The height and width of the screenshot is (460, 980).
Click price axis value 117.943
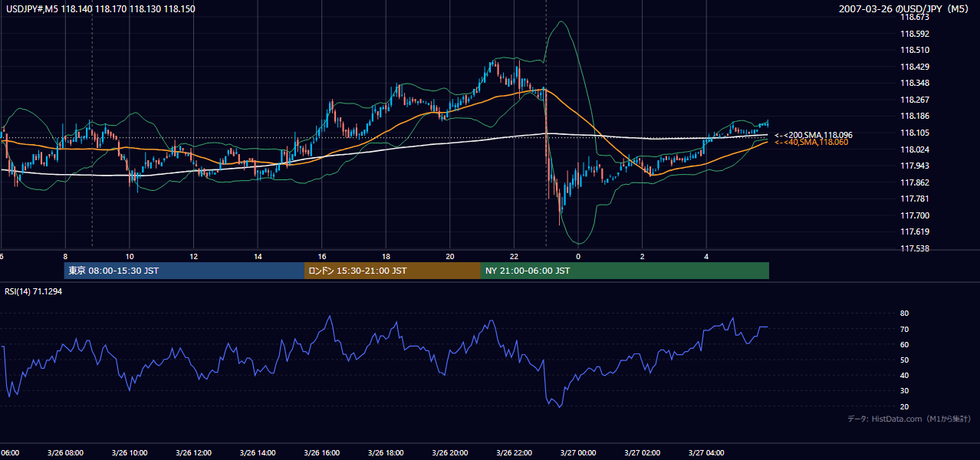point(915,166)
